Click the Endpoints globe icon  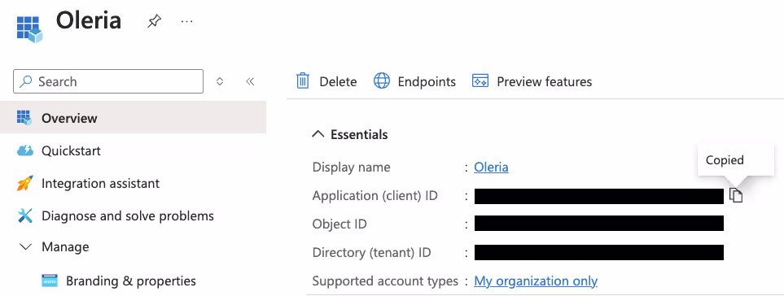pyautogui.click(x=382, y=81)
